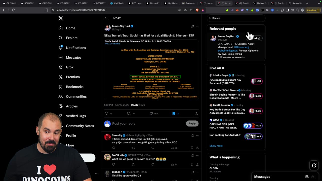
Task: Open the Brave Shields lion icon
Action: (197, 10)
